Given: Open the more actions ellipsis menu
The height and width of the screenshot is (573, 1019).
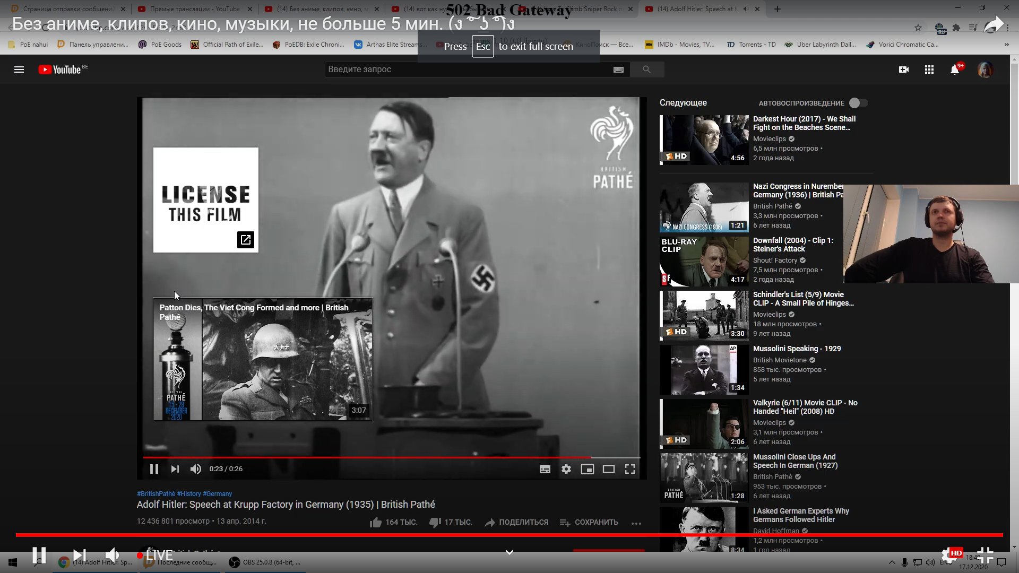Looking at the screenshot, I should tap(636, 523).
